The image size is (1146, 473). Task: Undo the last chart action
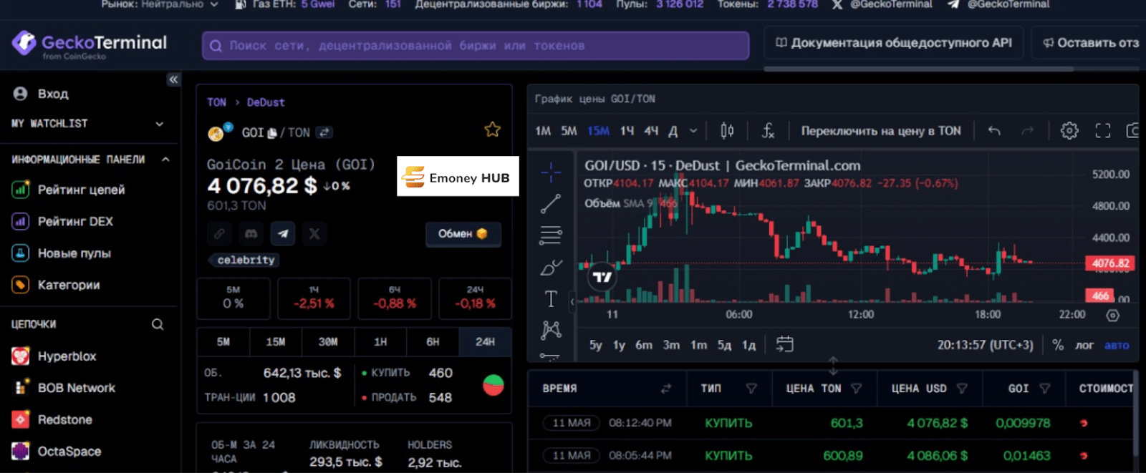[994, 131]
